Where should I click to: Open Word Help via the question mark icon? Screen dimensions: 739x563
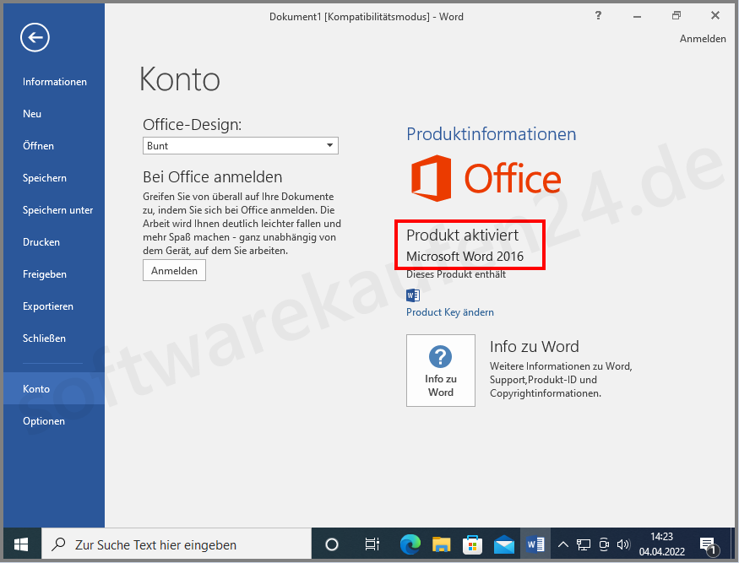[x=598, y=15]
